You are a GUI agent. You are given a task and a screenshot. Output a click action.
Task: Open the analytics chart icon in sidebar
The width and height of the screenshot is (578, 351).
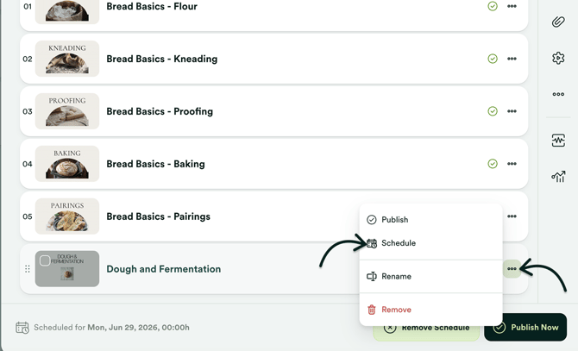(x=558, y=177)
